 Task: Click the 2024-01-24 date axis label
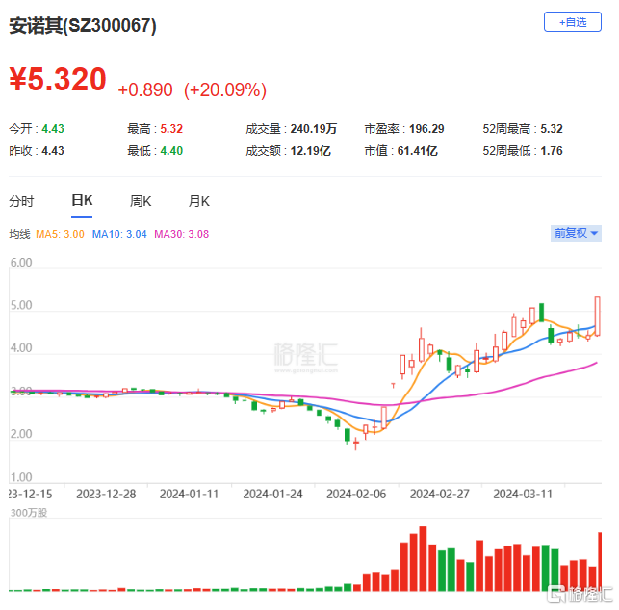pos(272,494)
